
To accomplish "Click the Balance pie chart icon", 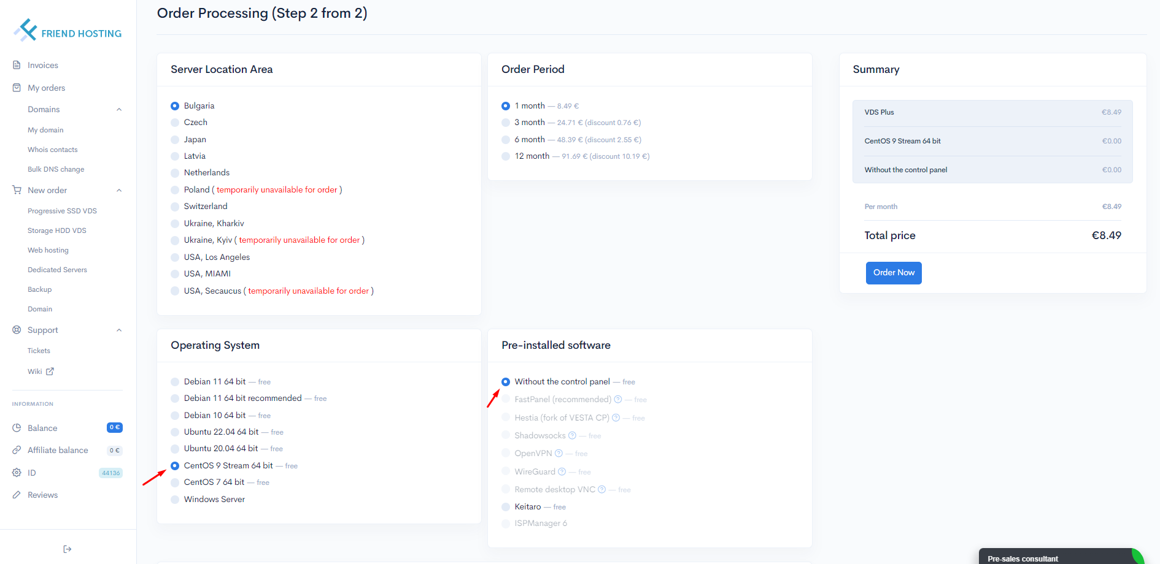I will (17, 428).
